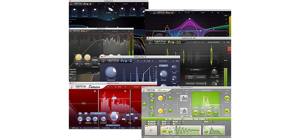Toggle full screen icon in Pro-C 2

132,31
